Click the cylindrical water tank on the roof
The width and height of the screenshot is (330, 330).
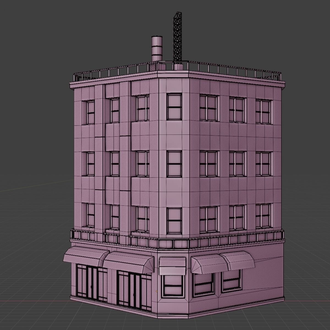click(157, 48)
